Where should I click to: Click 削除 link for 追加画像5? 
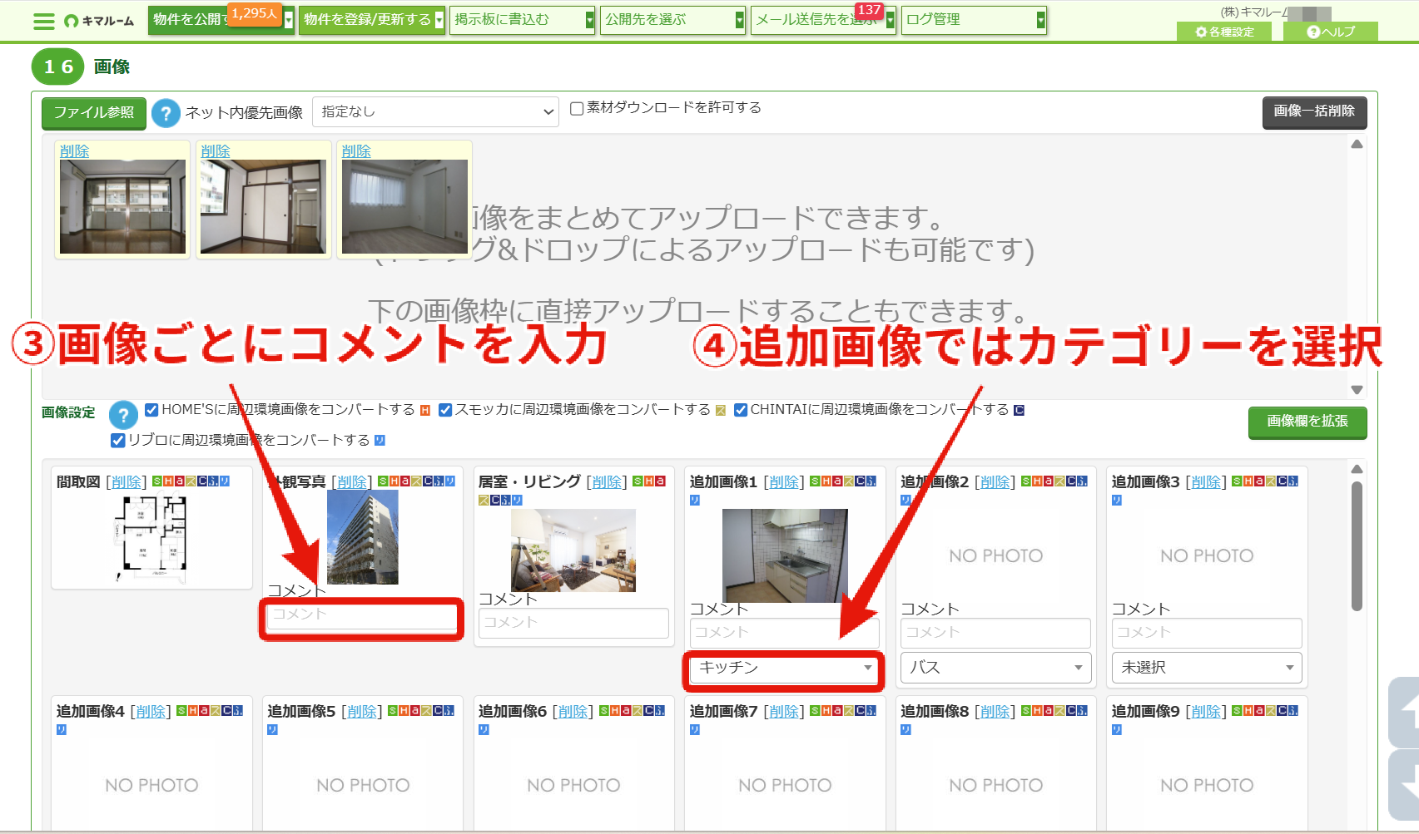[362, 712]
